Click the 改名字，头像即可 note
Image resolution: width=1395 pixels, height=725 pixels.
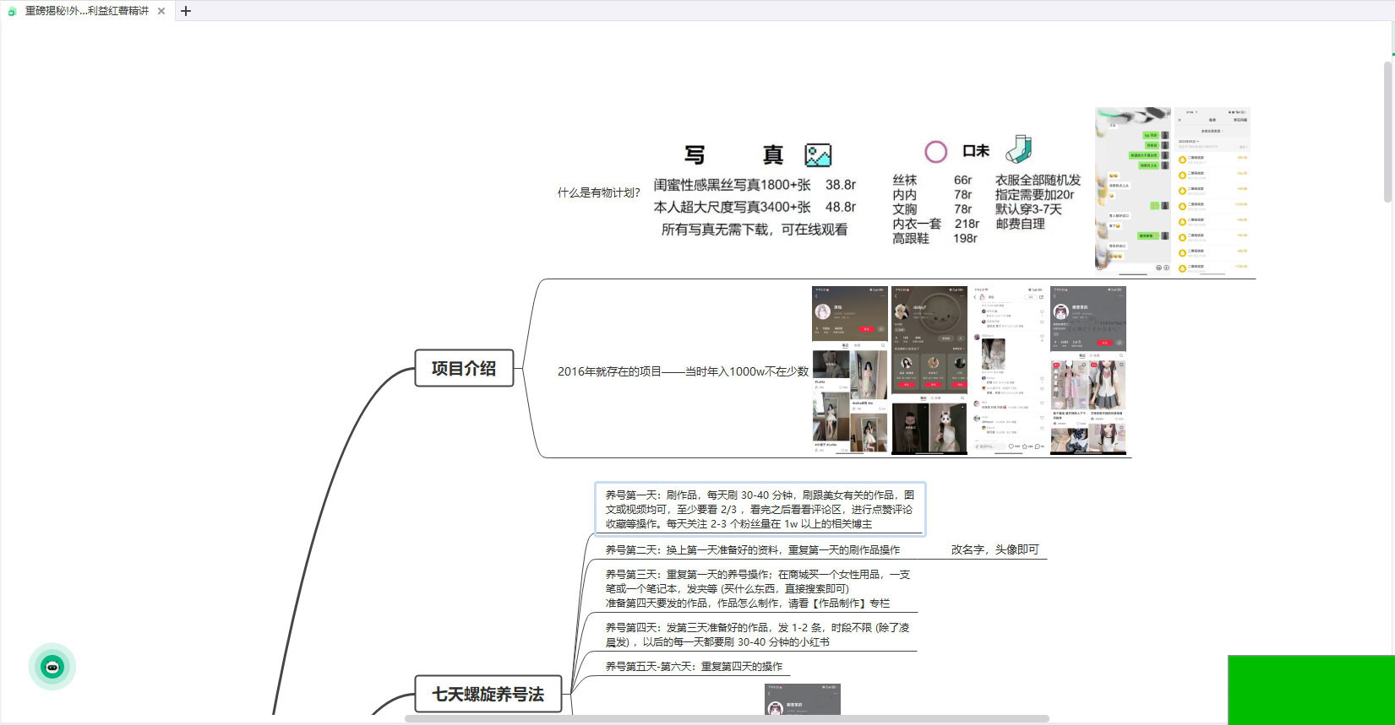point(994,549)
